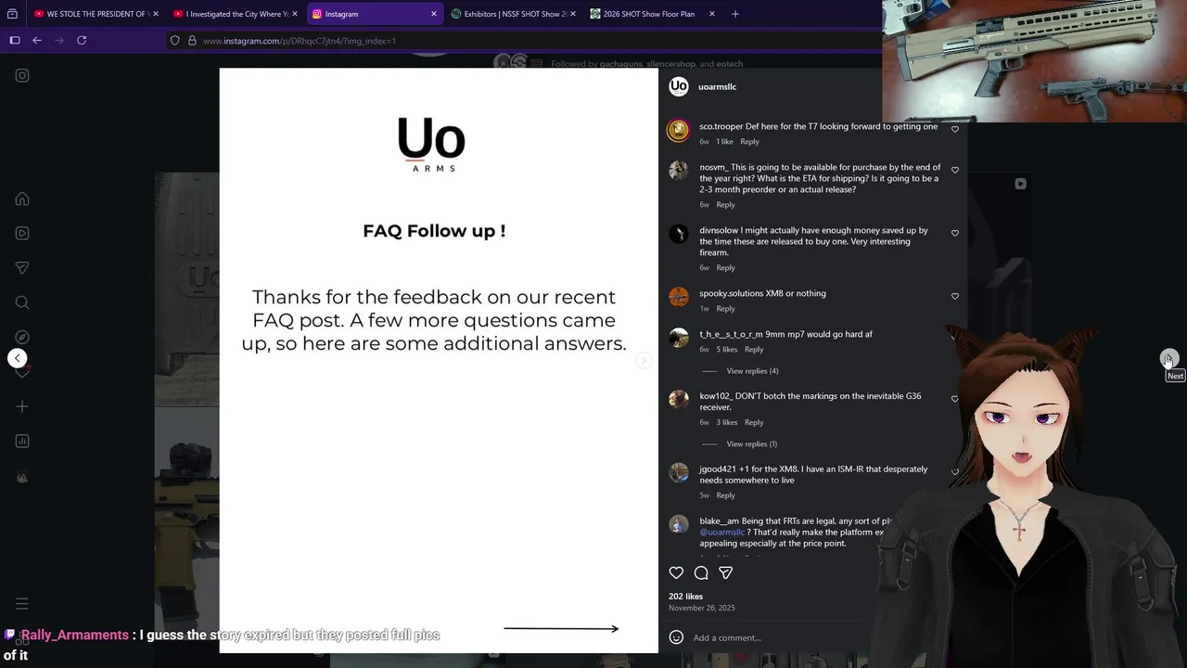Image resolution: width=1187 pixels, height=668 pixels.
Task: Open the hamburger More menu in sidebar
Action: pos(22,603)
